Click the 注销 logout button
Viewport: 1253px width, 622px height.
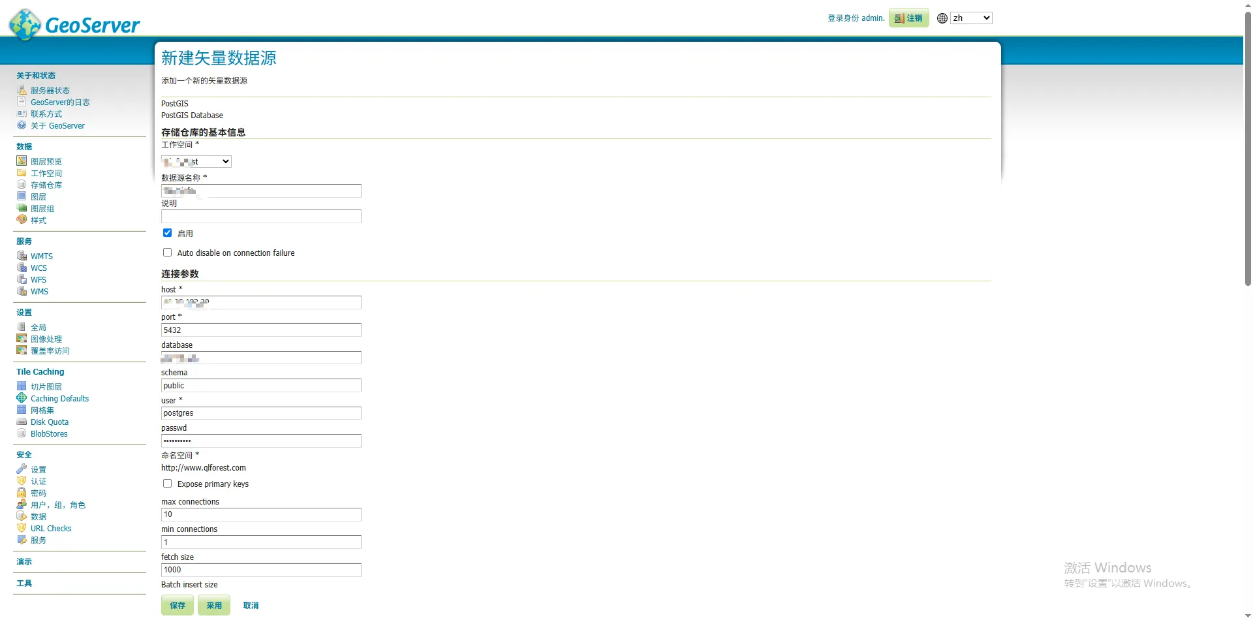pyautogui.click(x=908, y=18)
